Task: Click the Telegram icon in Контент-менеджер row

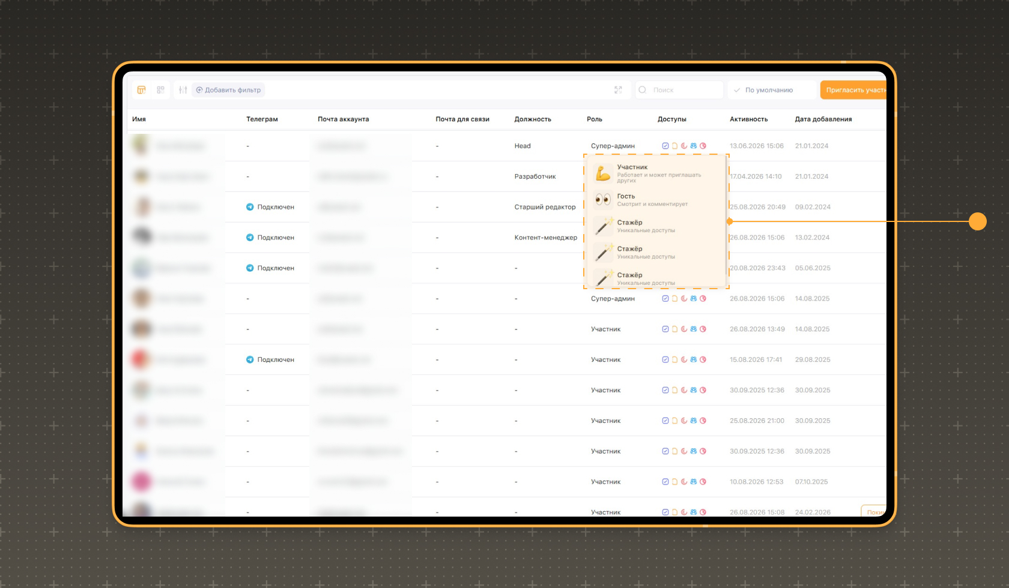Action: tap(250, 238)
